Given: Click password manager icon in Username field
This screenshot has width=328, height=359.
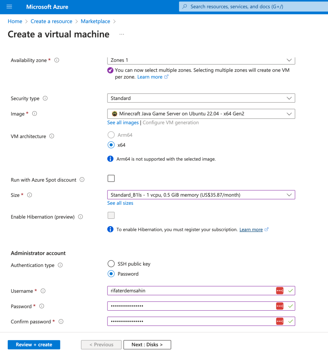Looking at the screenshot, I should [280, 291].
